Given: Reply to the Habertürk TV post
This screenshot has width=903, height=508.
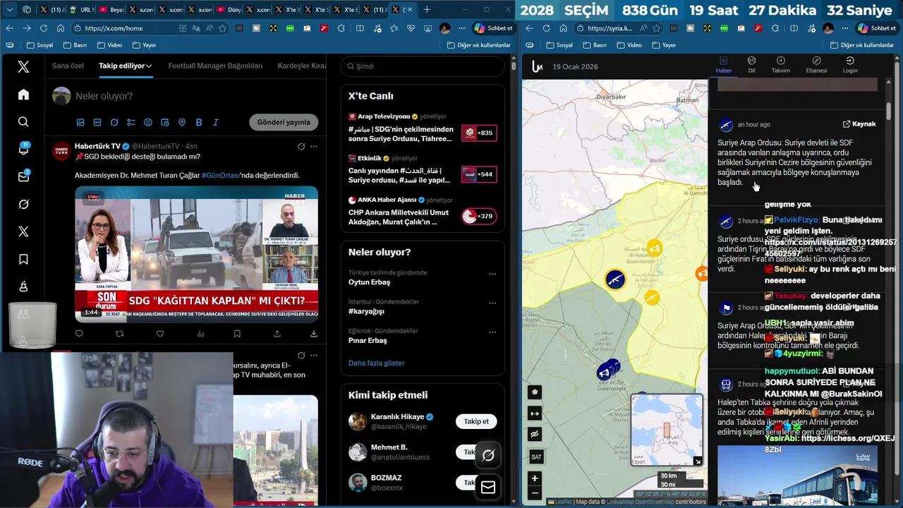Looking at the screenshot, I should point(79,334).
